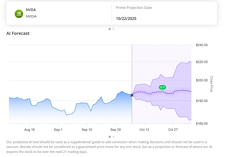Click the vertical Close Price axis title
This screenshot has height=157, width=230.
point(211,84)
